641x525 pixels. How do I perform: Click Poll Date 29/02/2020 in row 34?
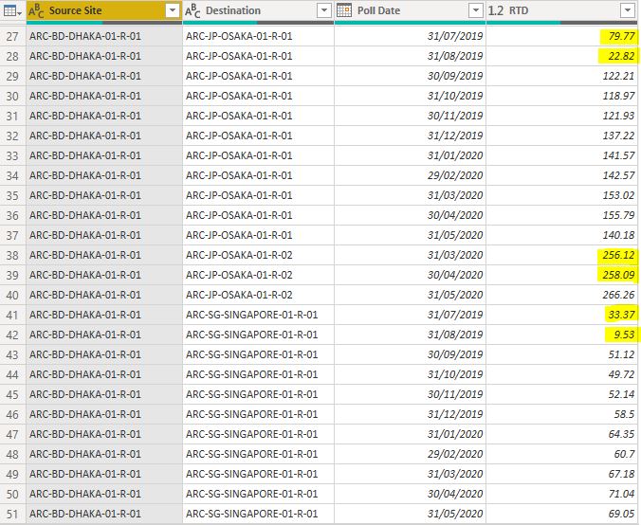(x=455, y=175)
